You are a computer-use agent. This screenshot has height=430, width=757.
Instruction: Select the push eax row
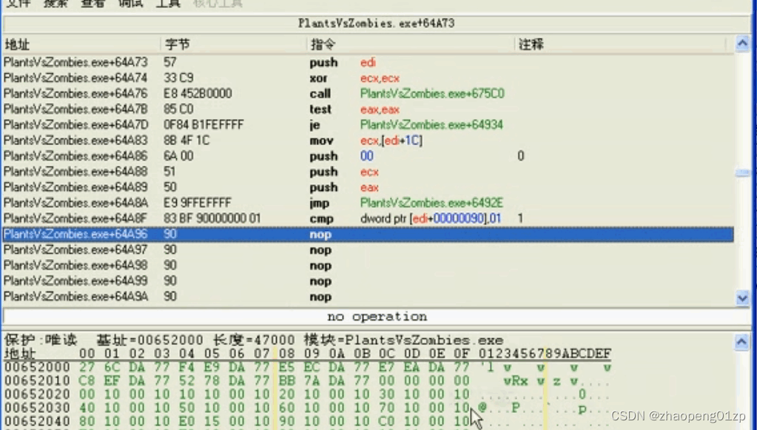(369, 187)
